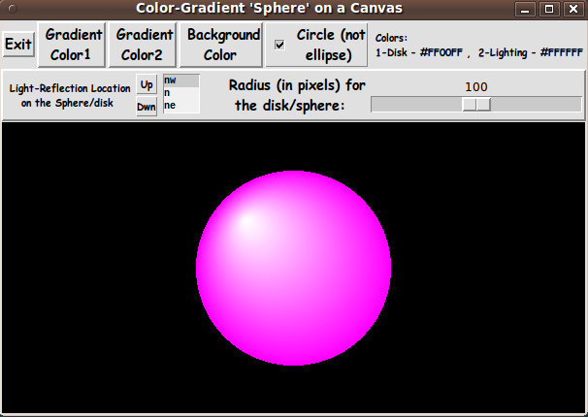Click the colors label showing #FF00FF
This screenshot has width=588, height=417.
click(x=479, y=46)
